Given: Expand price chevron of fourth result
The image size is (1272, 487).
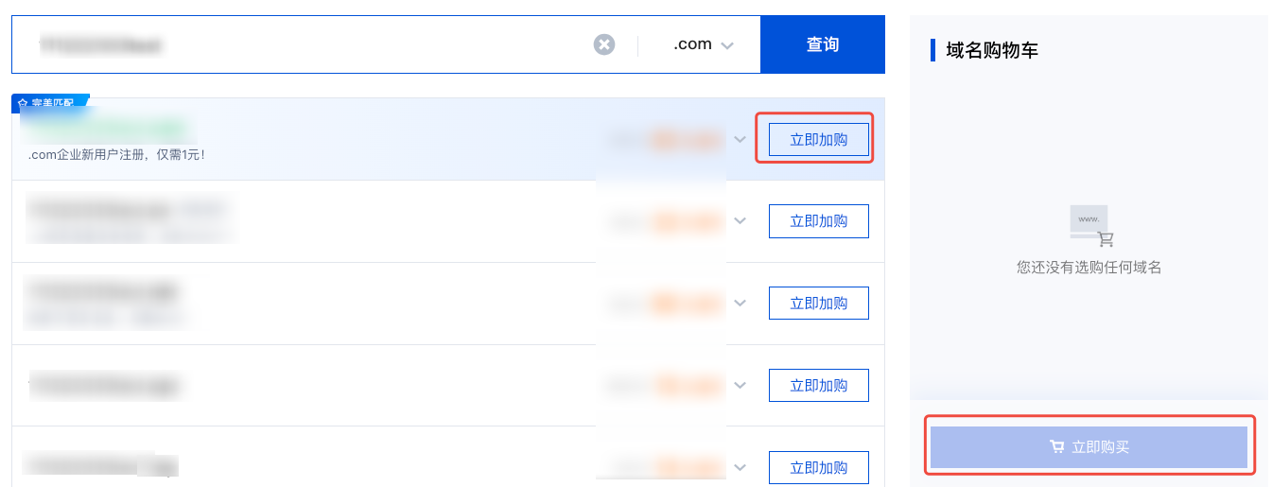Looking at the screenshot, I should pos(740,386).
